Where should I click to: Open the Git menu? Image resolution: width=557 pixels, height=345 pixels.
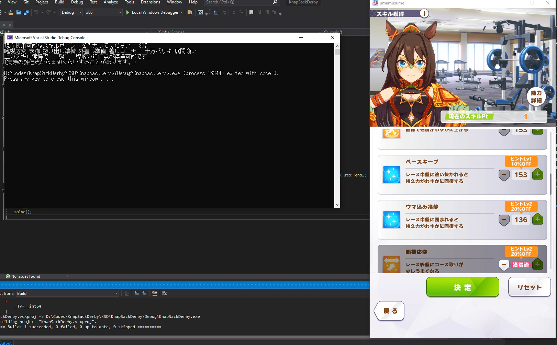pos(26,2)
